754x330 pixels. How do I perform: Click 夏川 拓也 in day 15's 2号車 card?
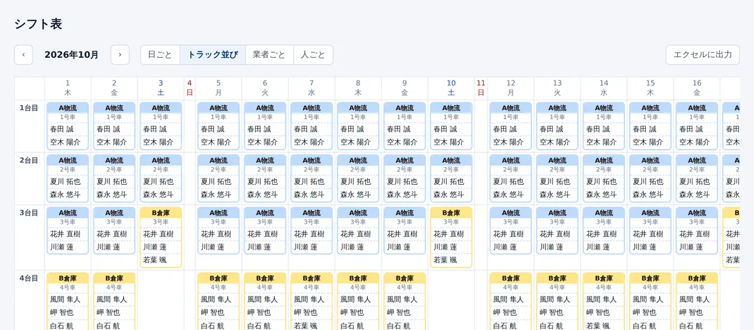click(648, 182)
